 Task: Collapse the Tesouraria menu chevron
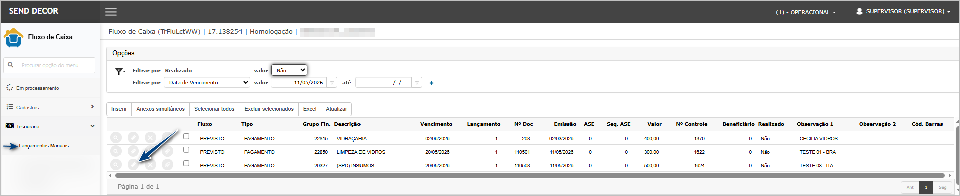pos(92,126)
